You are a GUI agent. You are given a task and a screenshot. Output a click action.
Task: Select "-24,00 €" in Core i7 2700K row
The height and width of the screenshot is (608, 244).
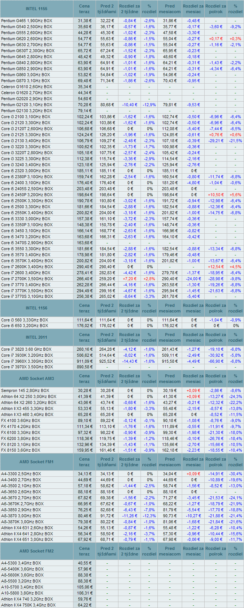pyautogui.click(x=193, y=279)
